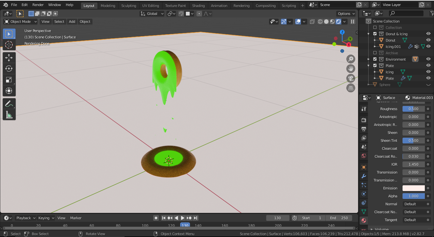
Task: Switch to the UV Editing workspace tab
Action: 151,6
